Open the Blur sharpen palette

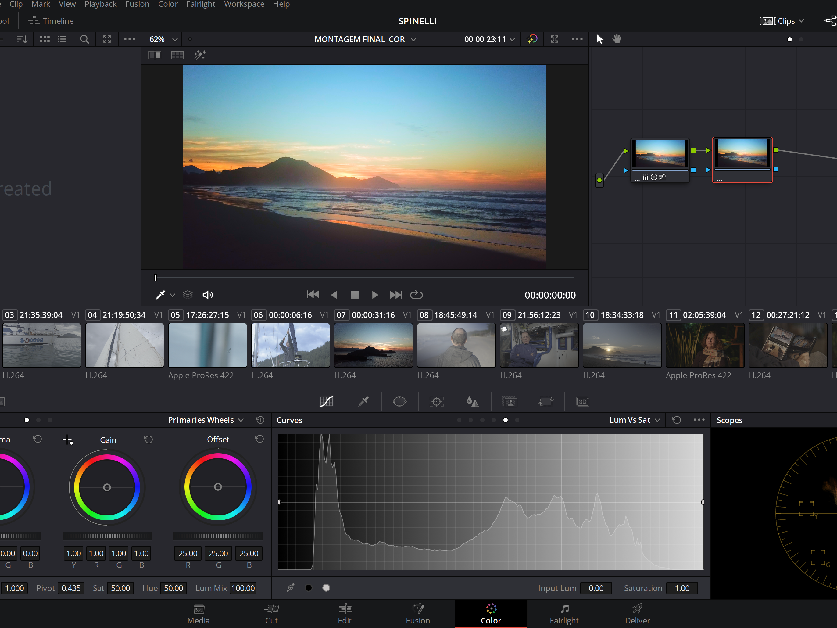(473, 402)
